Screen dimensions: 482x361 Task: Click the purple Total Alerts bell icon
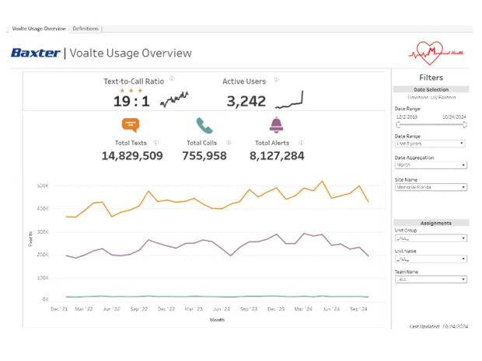276,125
